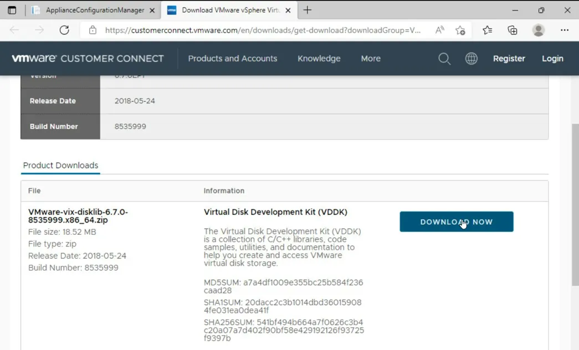Click the SHA256SUM checksum text
This screenshot has width=579, height=350.
(284, 330)
